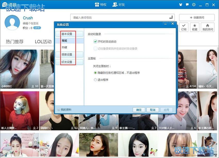Open 第一天直播 room thumbnail
Viewport: 219px width, 158px height.
tap(47, 69)
